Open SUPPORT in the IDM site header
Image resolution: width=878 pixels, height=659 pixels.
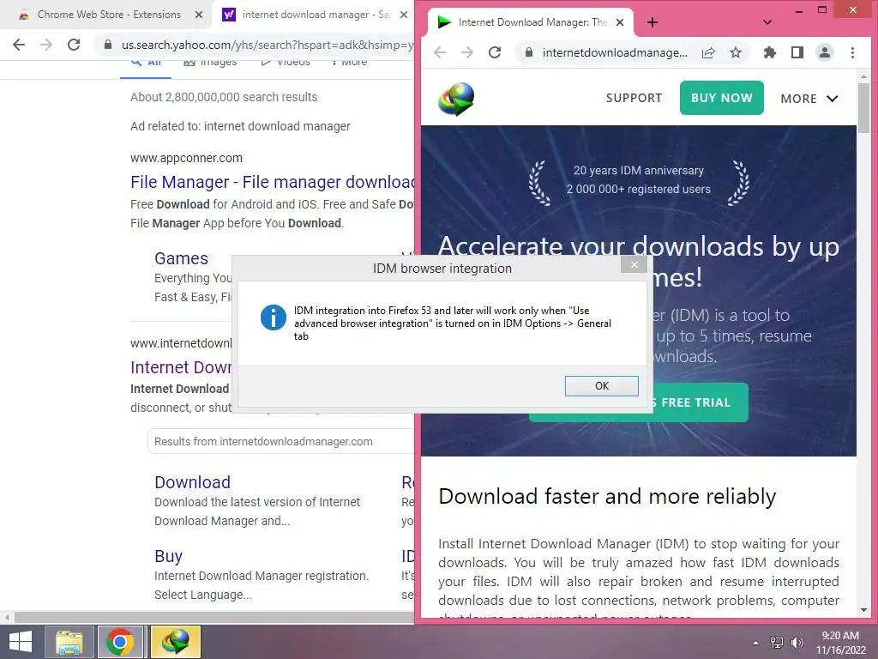click(x=634, y=98)
